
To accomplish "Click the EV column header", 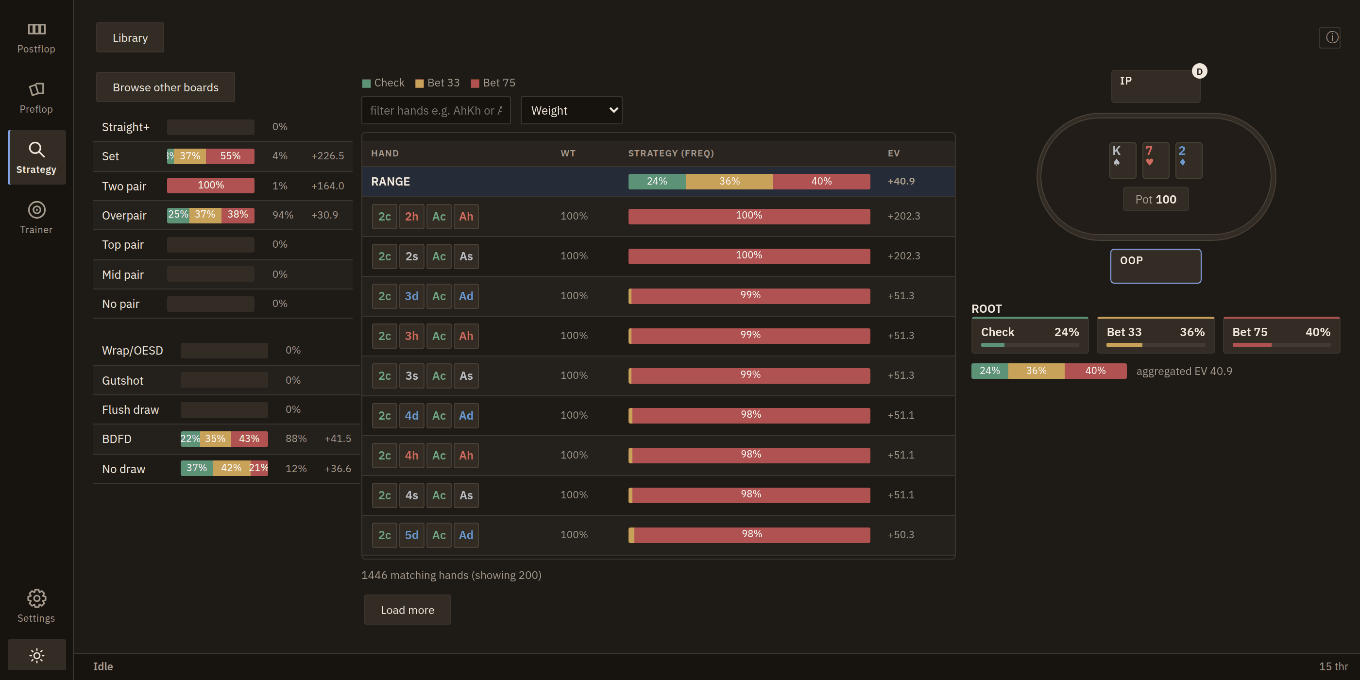I will (x=893, y=153).
